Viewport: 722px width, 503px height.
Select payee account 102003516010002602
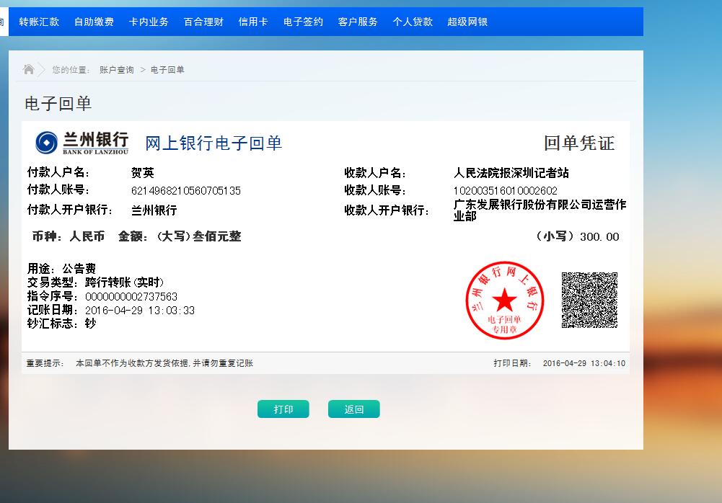505,190
